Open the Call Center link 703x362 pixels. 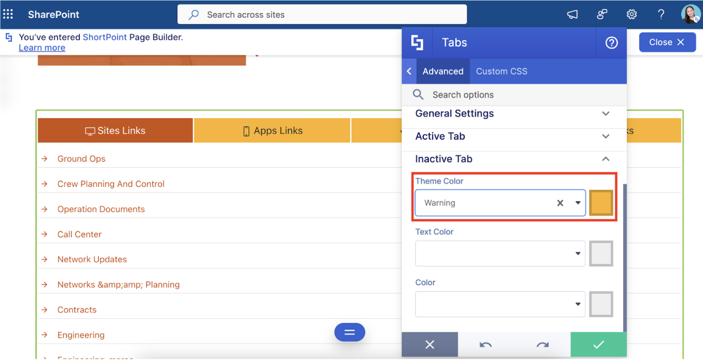pyautogui.click(x=79, y=234)
